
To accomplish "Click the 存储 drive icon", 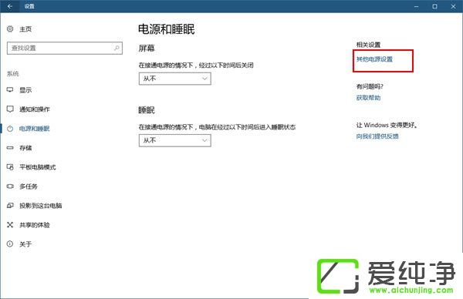I will (x=10, y=148).
